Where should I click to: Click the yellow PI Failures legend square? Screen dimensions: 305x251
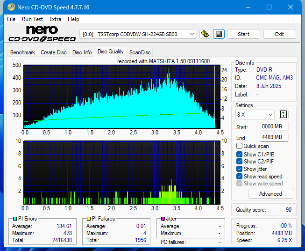tap(89, 219)
